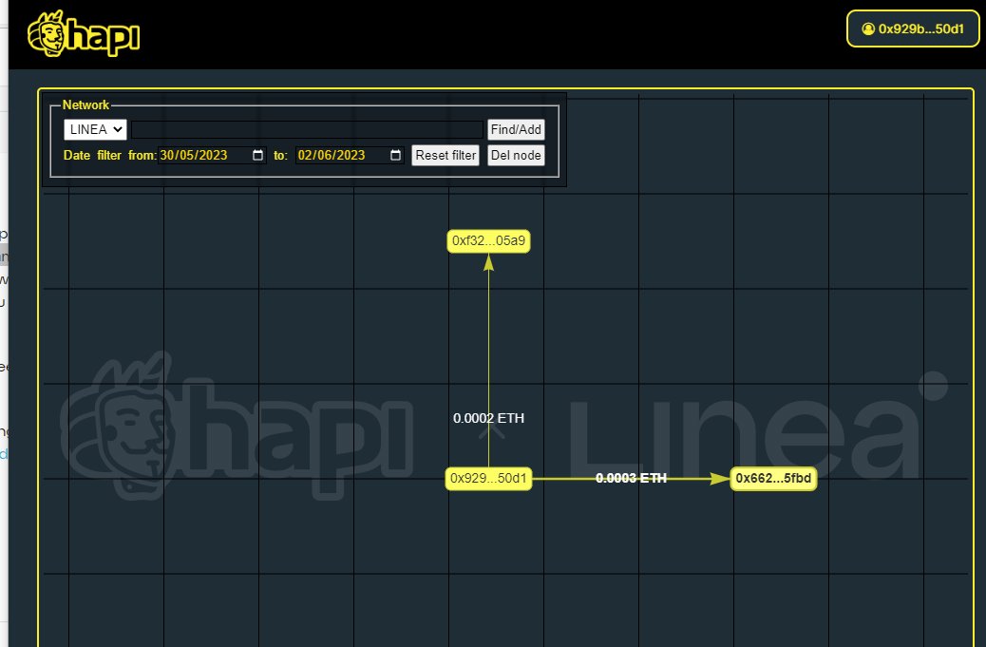
Task: Click the 'Date filter from:' label
Action: (110, 155)
